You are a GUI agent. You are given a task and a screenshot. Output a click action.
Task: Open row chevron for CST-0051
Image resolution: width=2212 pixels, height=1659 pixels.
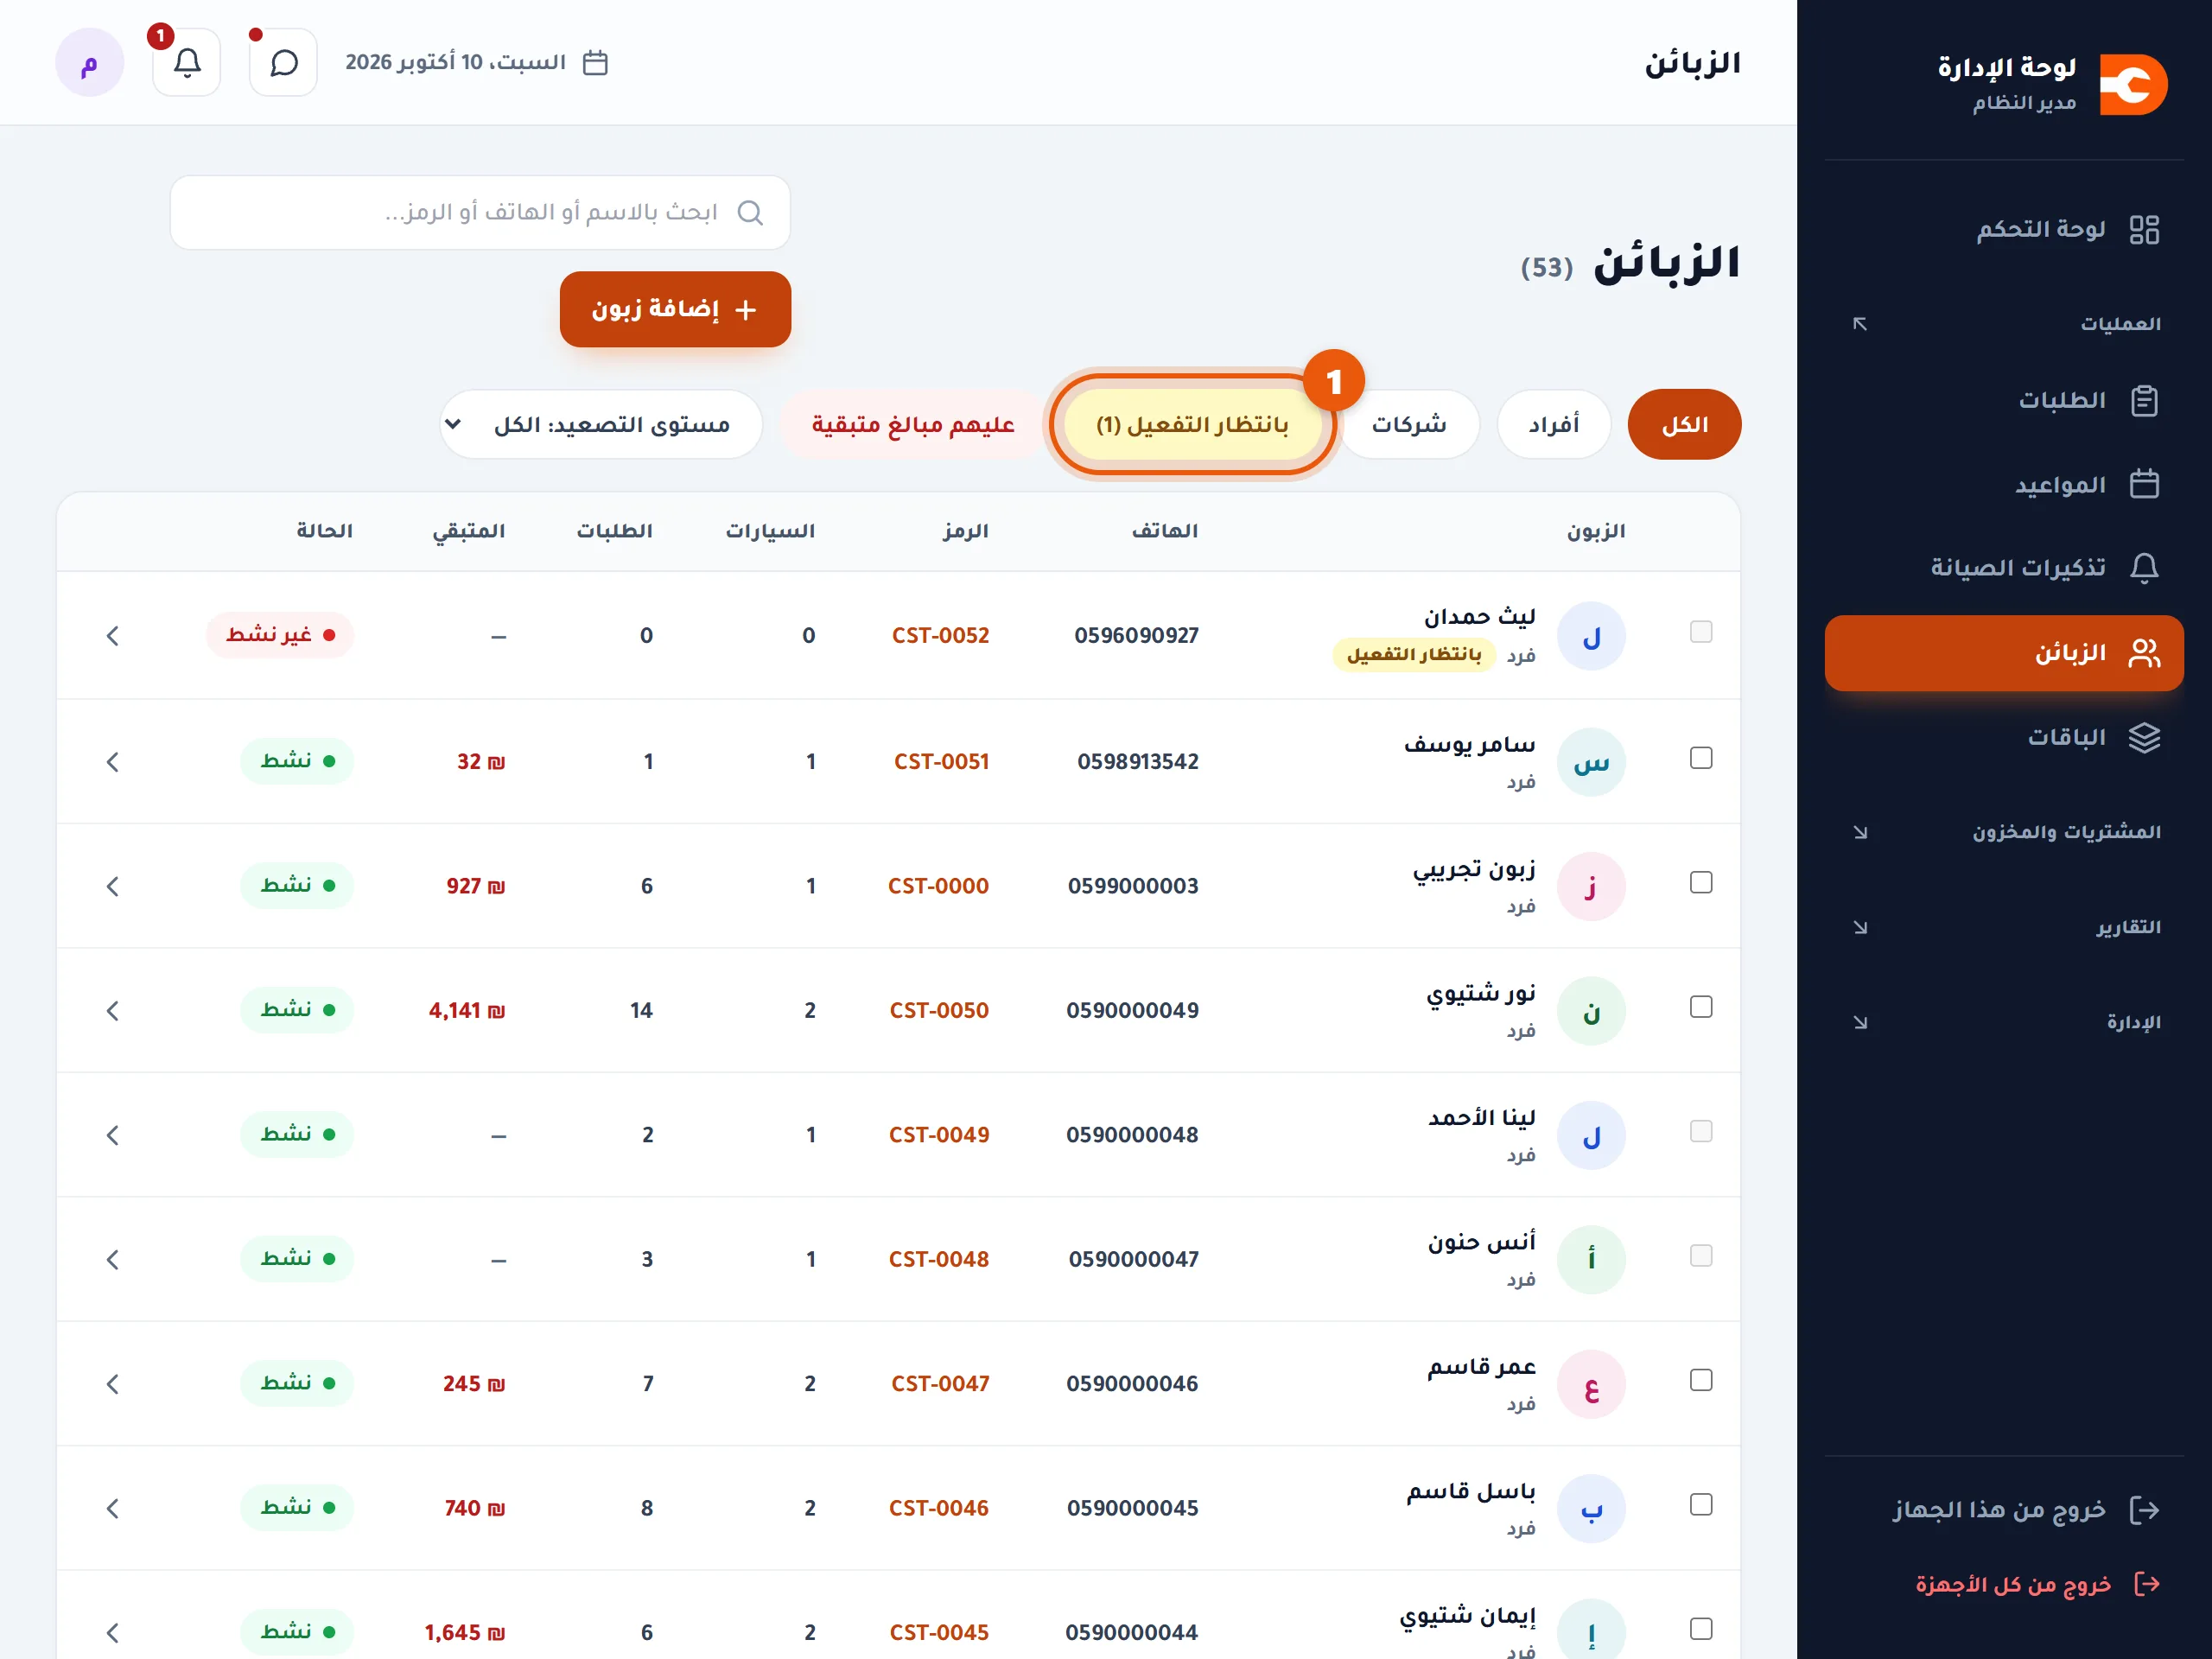pos(112,762)
